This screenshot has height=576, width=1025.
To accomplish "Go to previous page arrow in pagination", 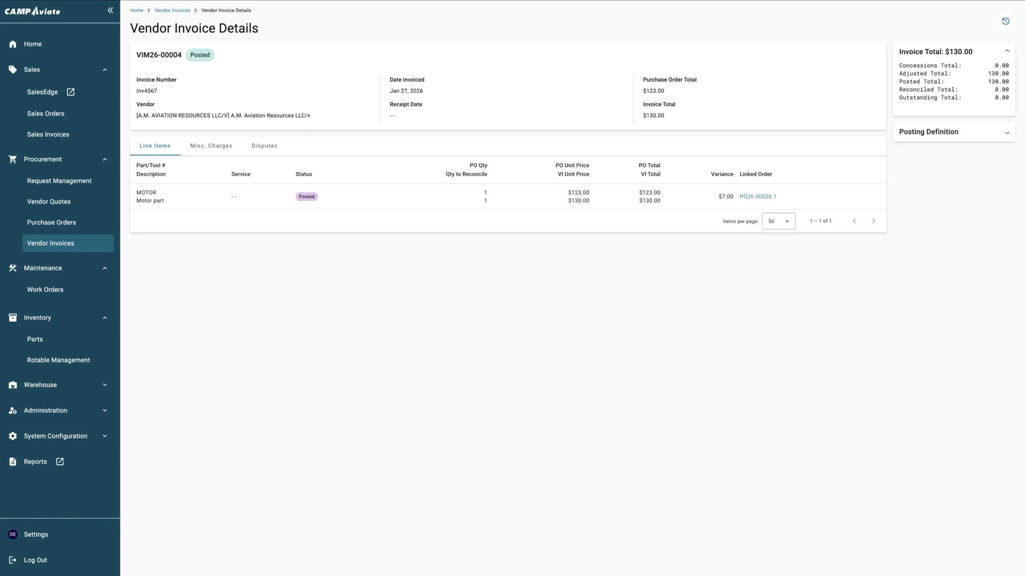I will click(854, 221).
